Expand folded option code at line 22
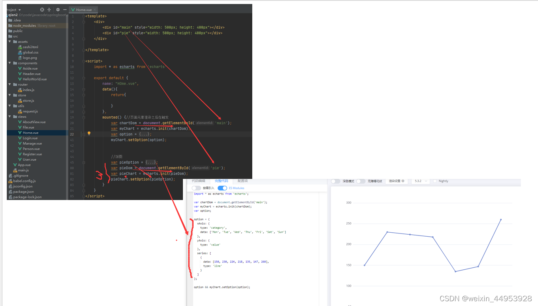This screenshot has width=538, height=306. pyautogui.click(x=84, y=134)
